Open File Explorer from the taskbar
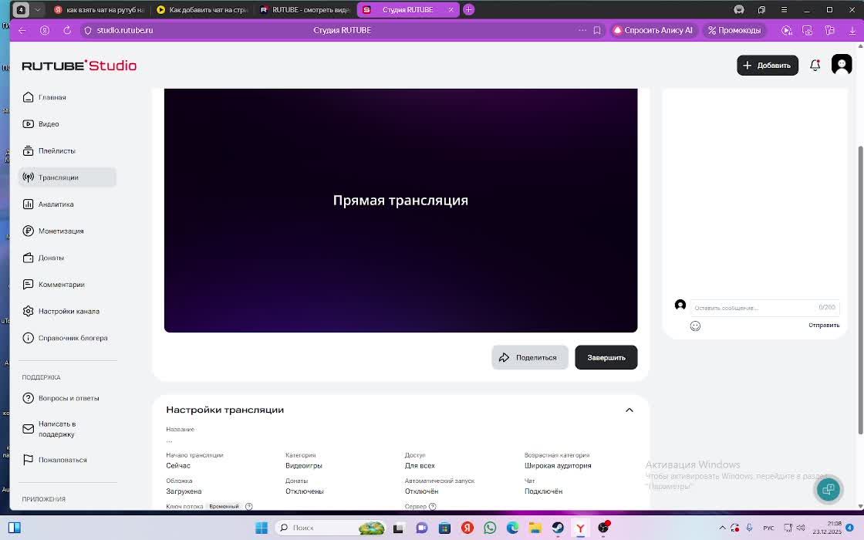 pos(535,528)
